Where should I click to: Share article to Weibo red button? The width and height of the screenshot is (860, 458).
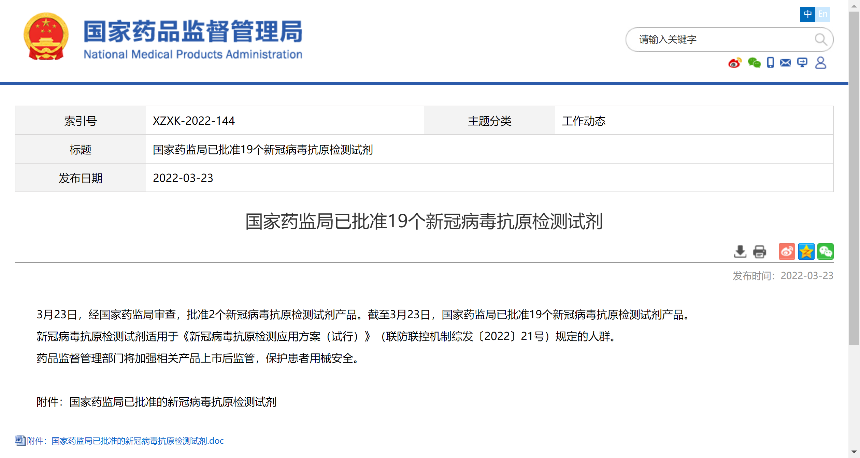pyautogui.click(x=787, y=251)
